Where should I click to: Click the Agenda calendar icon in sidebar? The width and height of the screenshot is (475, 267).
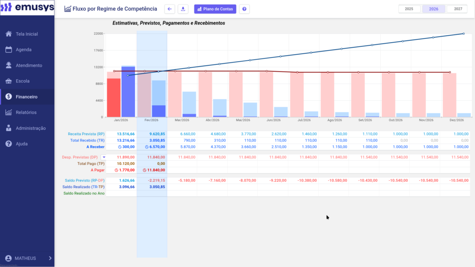click(x=8, y=50)
